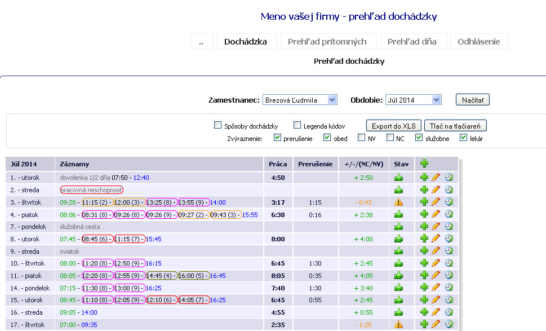Click the Prerušenie column header
546x331 pixels.
pos(315,164)
